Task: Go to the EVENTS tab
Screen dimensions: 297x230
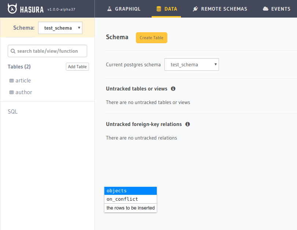Action: pyautogui.click(x=276, y=9)
